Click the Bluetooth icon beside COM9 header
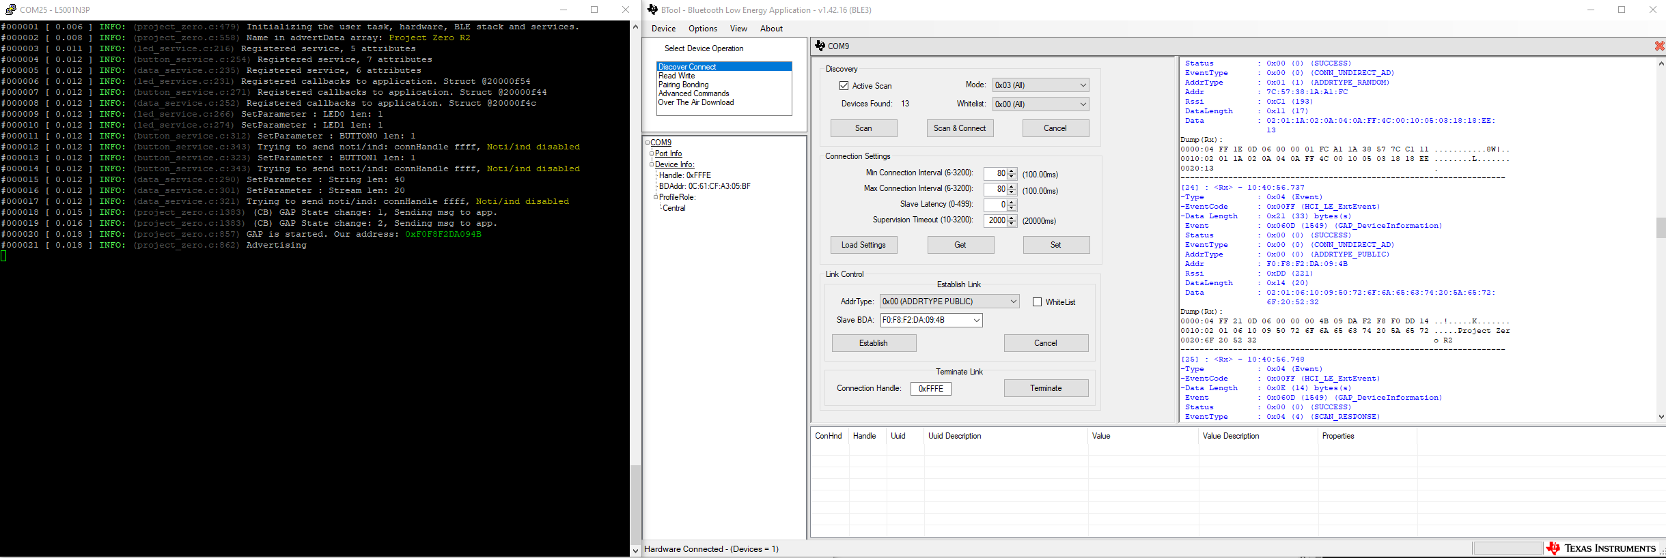The width and height of the screenshot is (1666, 558). point(820,46)
